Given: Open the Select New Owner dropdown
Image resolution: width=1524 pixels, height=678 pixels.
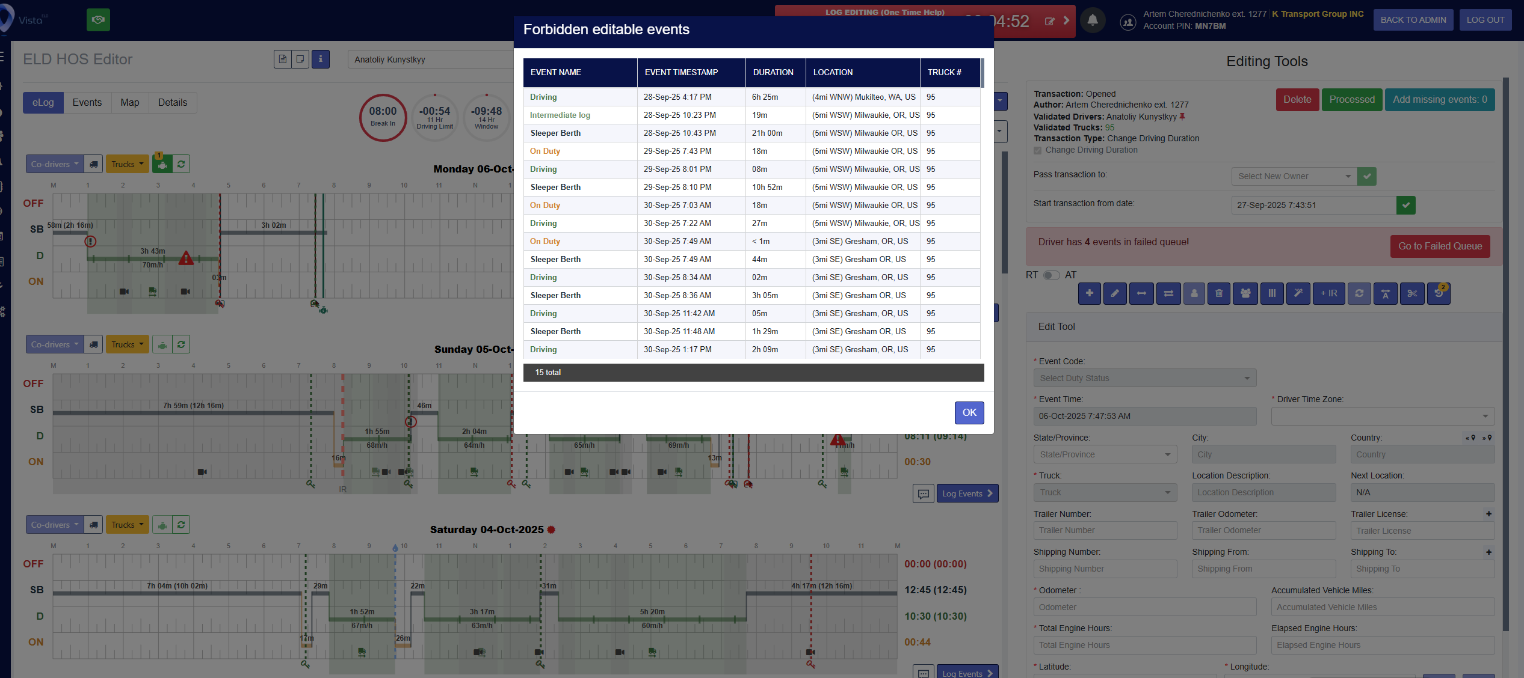Looking at the screenshot, I should [1294, 176].
